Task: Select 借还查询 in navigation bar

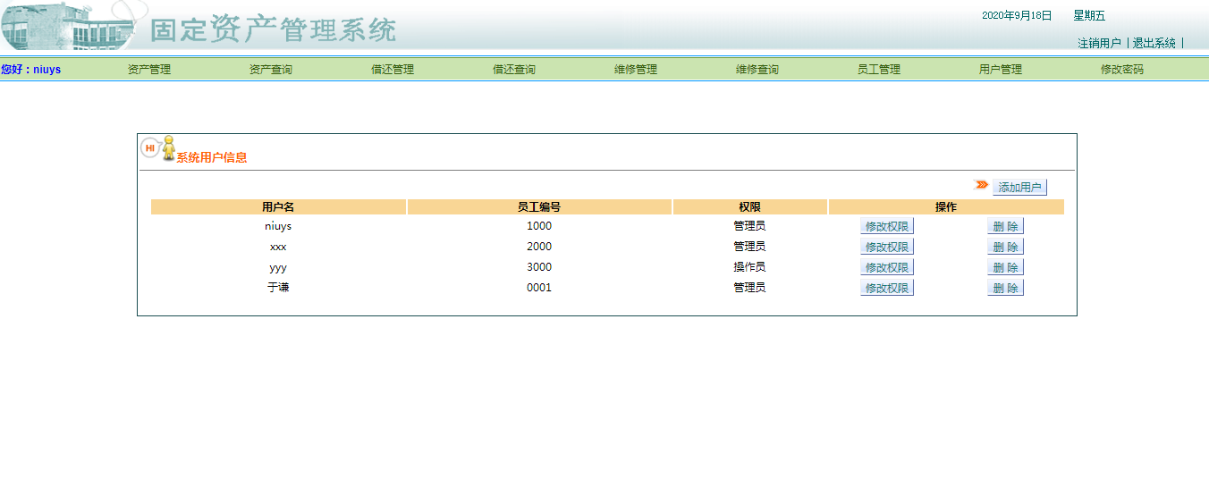Action: pyautogui.click(x=513, y=70)
